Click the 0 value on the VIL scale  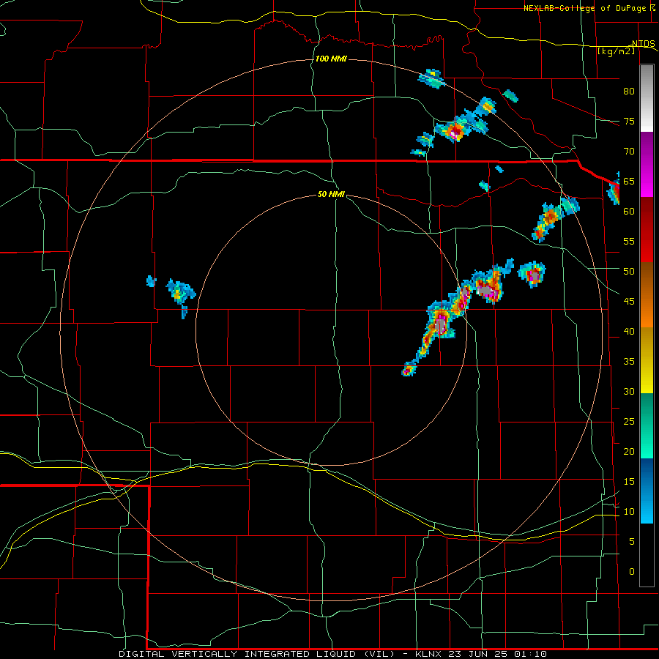click(632, 572)
